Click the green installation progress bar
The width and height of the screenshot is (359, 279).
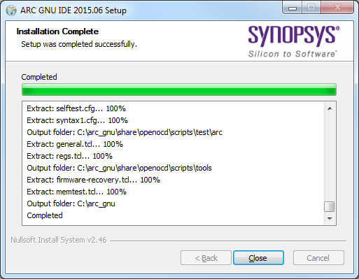[179, 90]
